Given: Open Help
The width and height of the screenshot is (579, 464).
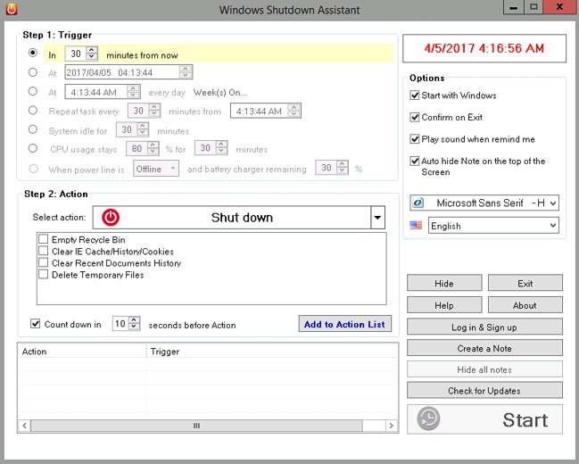Looking at the screenshot, I should coord(444,305).
